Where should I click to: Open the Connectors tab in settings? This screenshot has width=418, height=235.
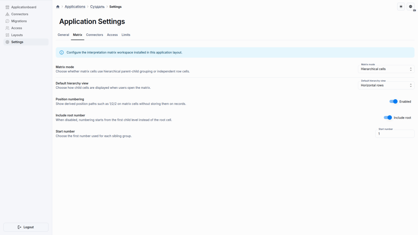pos(94,35)
